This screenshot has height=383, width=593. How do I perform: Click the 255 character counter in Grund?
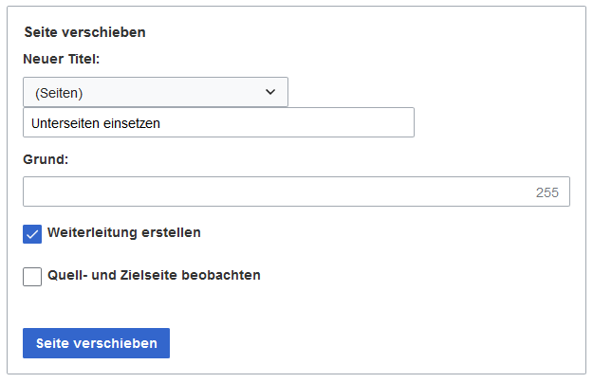547,192
